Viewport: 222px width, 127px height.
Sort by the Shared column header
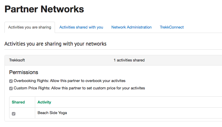[x=18, y=102]
